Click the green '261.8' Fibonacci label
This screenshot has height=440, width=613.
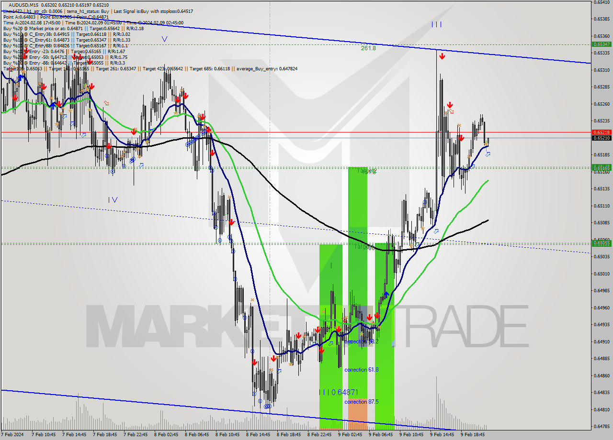tap(368, 48)
